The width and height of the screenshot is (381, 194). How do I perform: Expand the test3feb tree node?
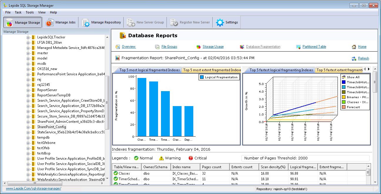coord(28,148)
